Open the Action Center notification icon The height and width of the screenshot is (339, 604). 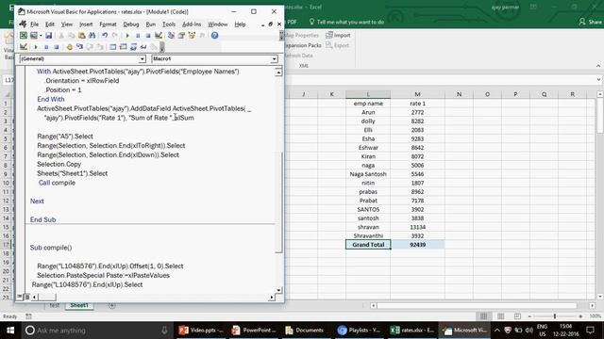coord(590,331)
